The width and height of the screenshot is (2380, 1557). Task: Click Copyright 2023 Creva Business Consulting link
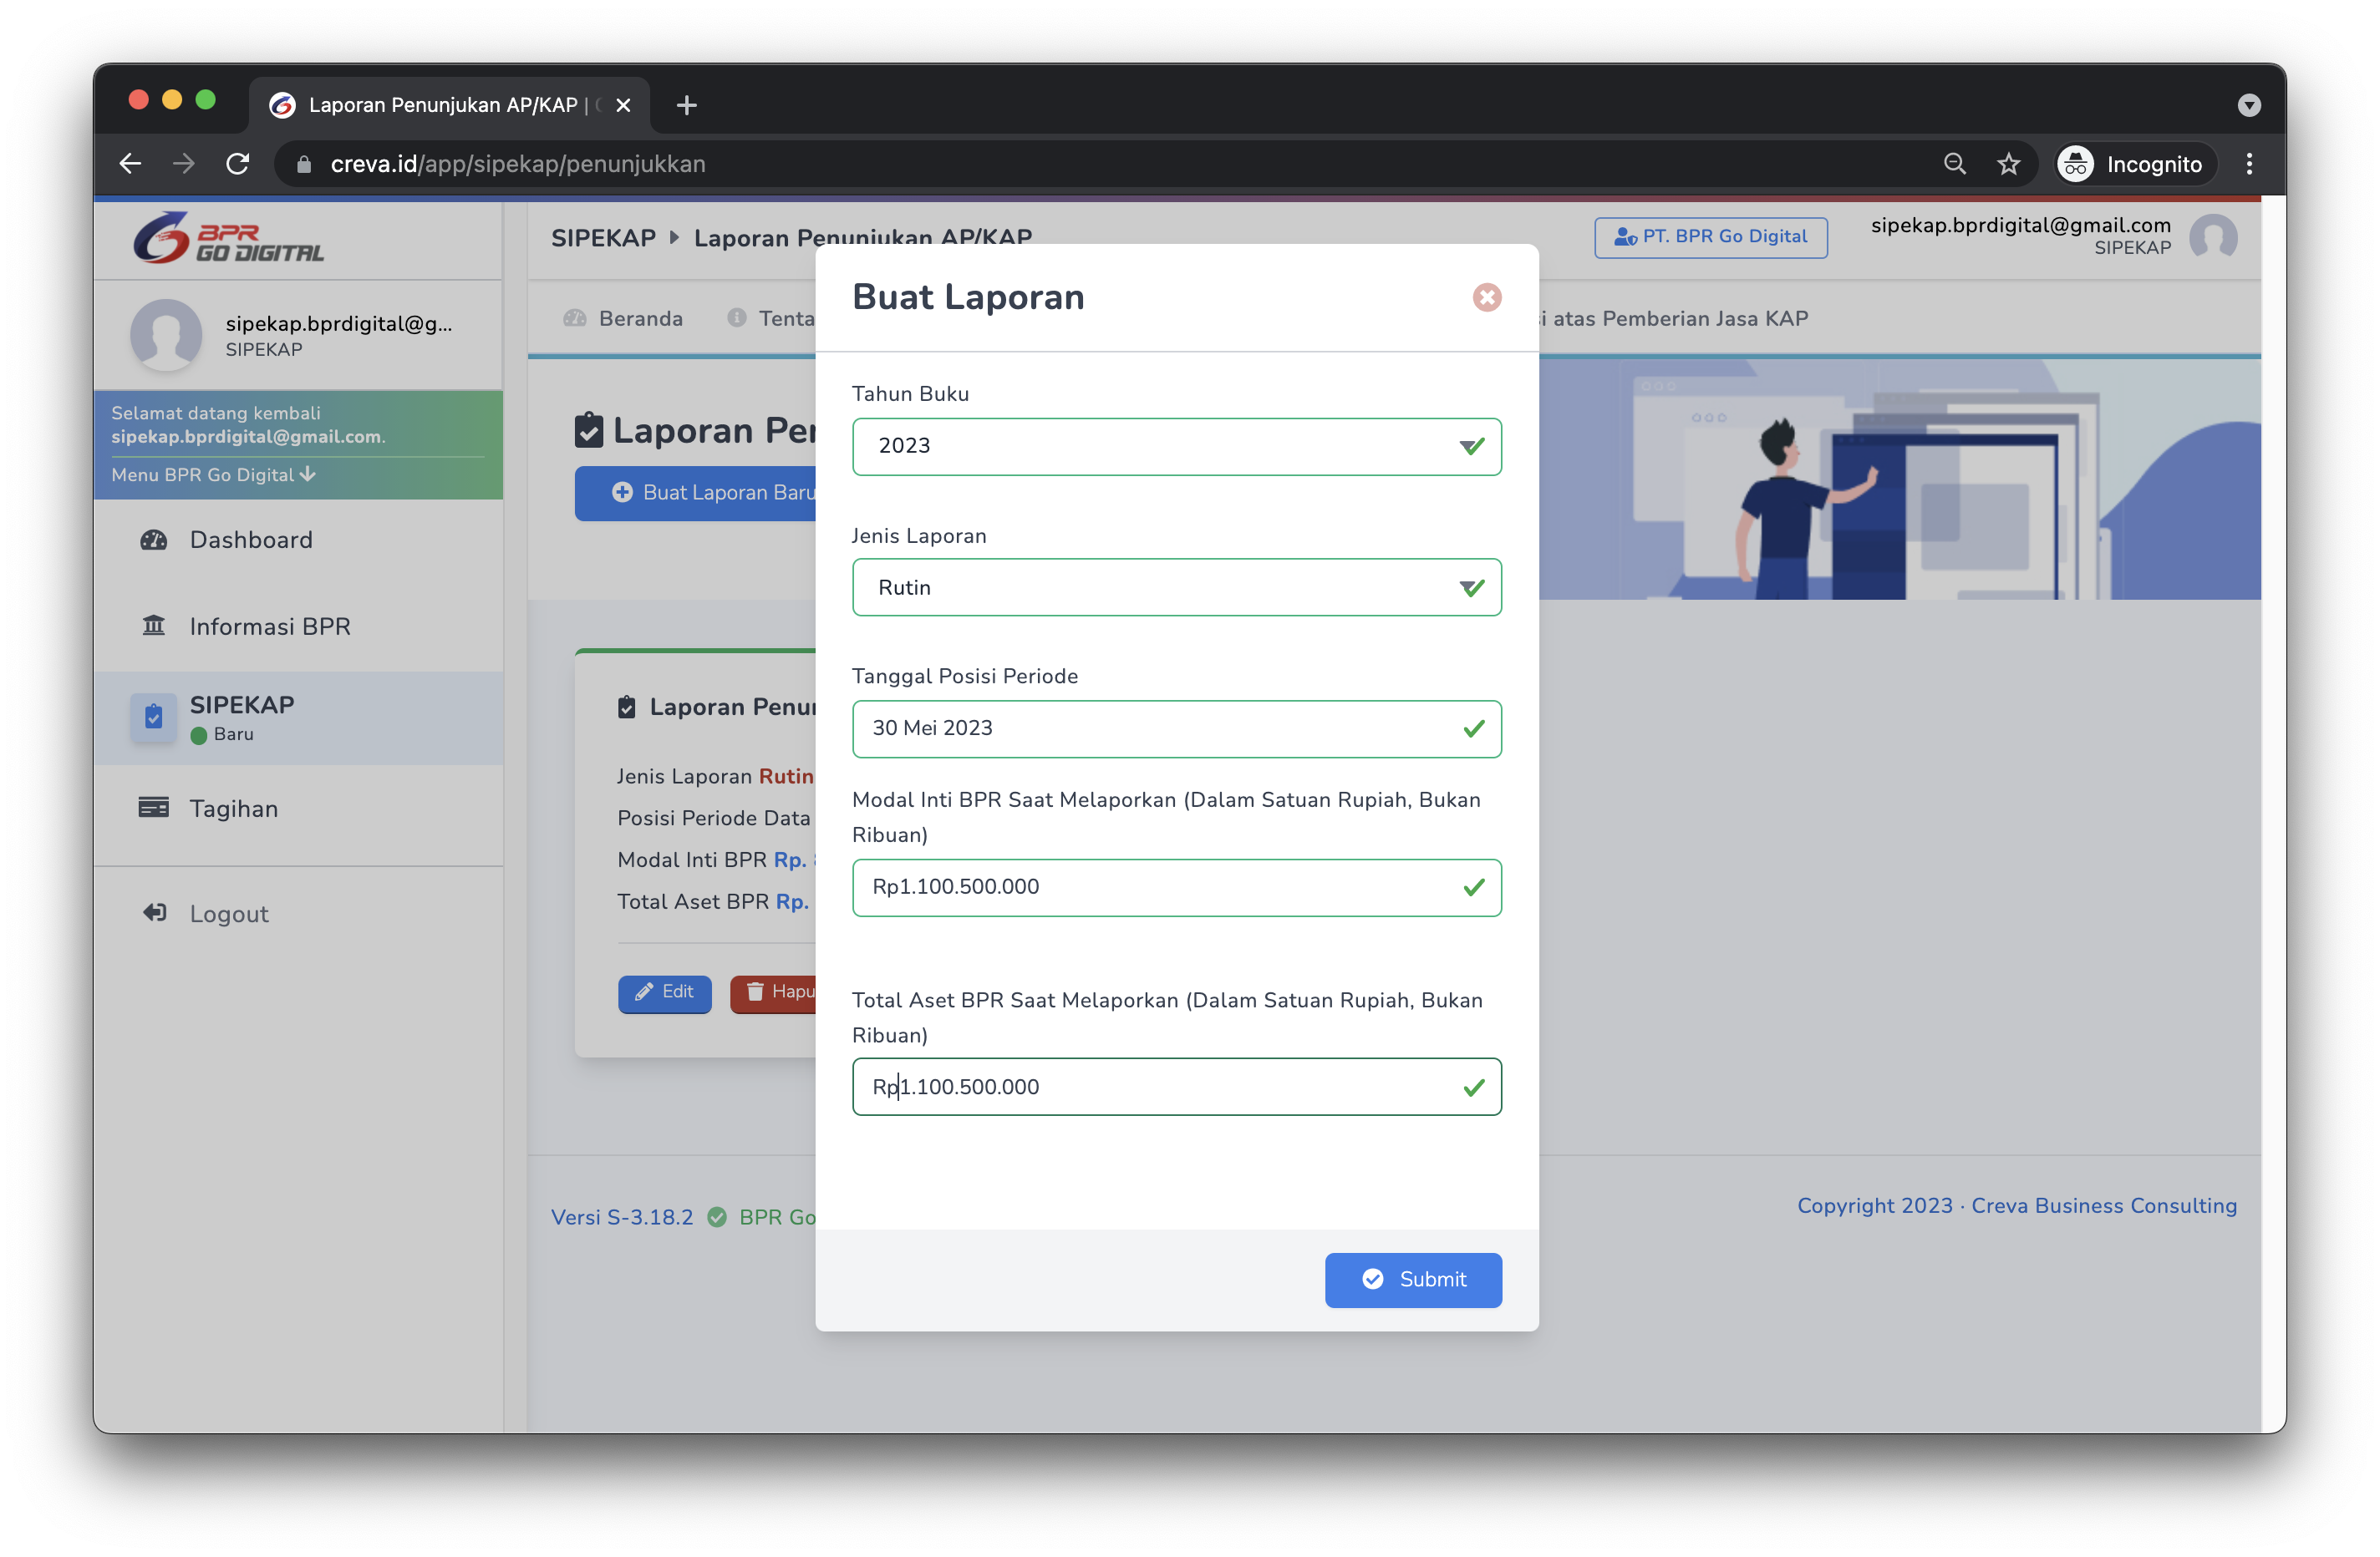coord(2016,1205)
